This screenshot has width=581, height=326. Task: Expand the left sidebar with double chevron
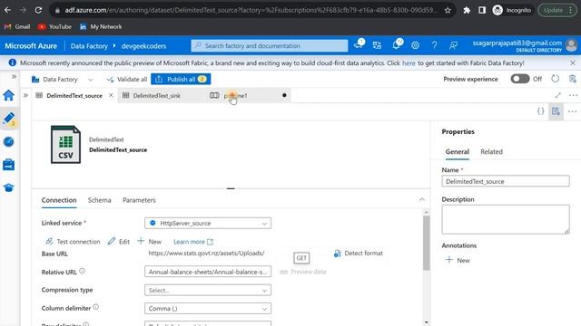[15, 76]
